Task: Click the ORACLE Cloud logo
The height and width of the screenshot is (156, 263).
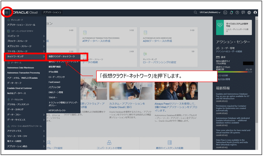Action: [x=25, y=12]
